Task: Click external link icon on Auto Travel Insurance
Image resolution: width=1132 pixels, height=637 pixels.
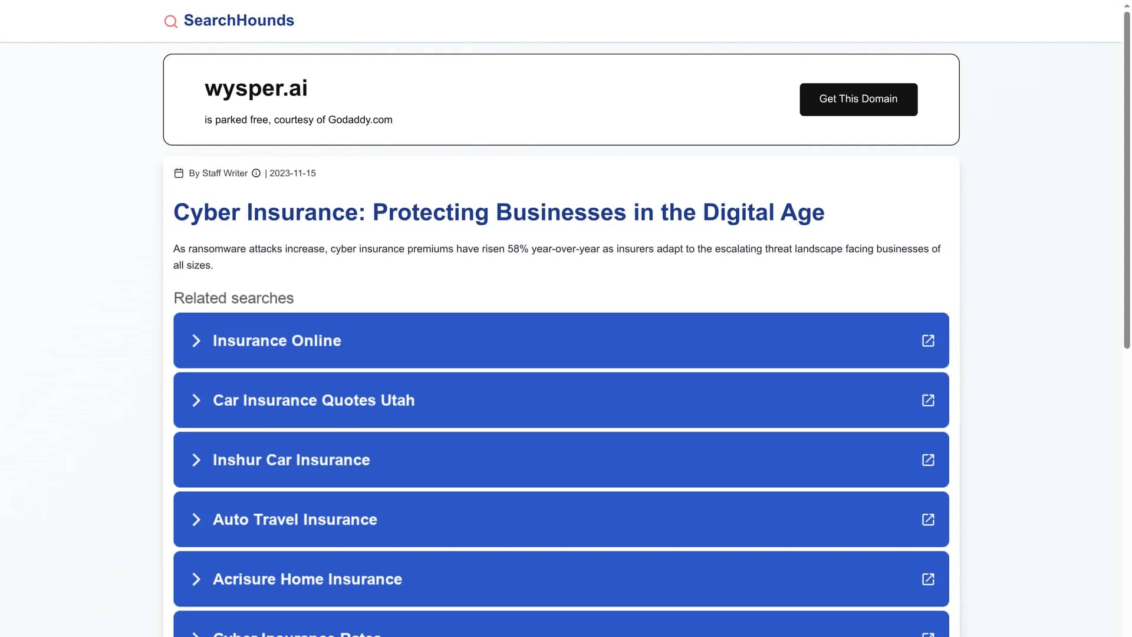Action: pos(927,519)
